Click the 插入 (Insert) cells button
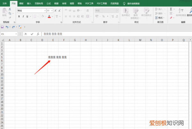This screenshot has height=129, width=192. coord(160,9)
